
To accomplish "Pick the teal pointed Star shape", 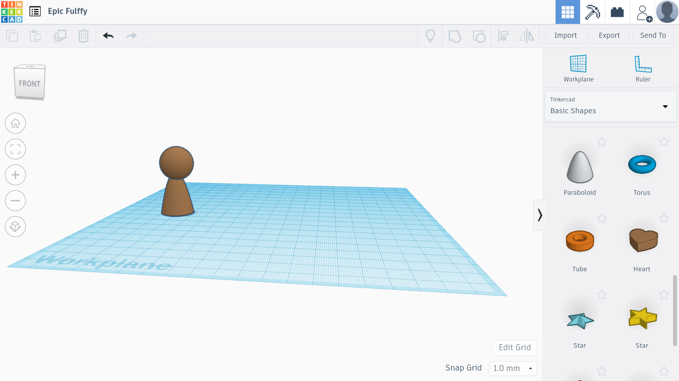I will click(580, 320).
